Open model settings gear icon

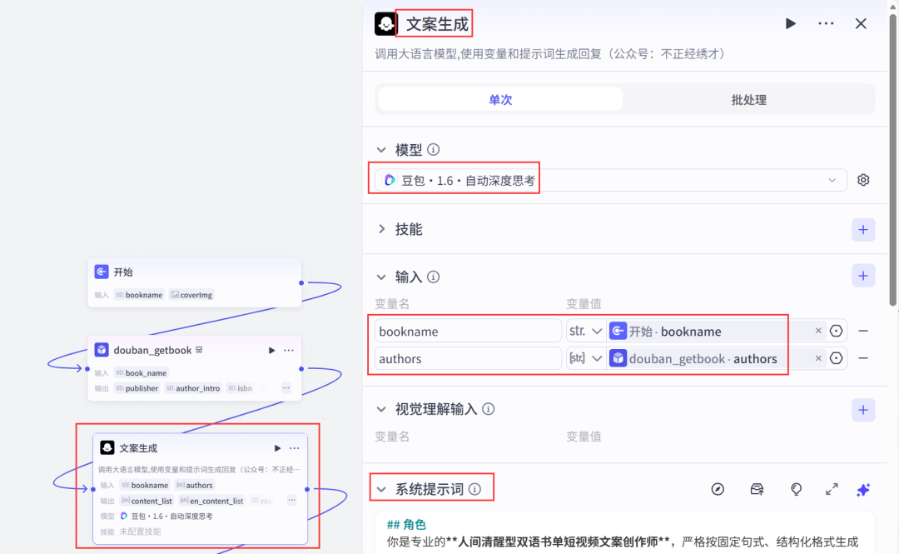click(863, 180)
